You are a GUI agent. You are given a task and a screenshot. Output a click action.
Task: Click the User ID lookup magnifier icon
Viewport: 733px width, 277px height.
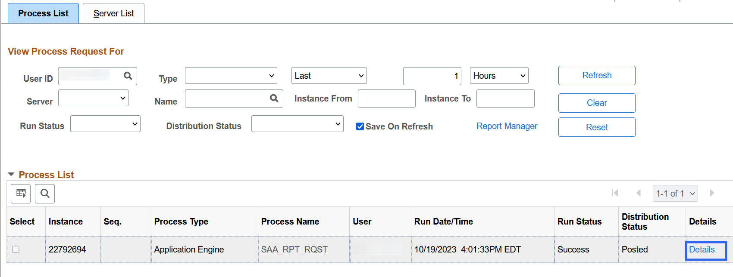(x=128, y=76)
